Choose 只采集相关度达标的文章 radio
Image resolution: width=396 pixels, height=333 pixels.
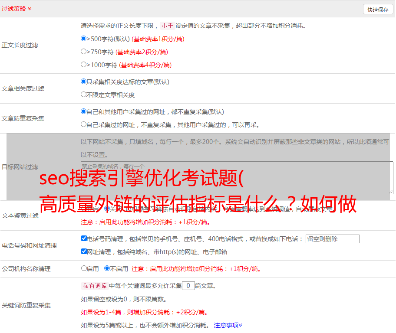[x=83, y=82]
